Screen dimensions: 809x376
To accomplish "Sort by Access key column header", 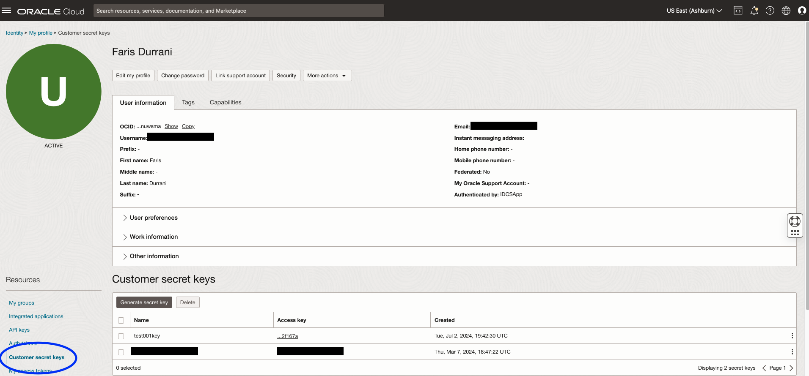I will 292,320.
